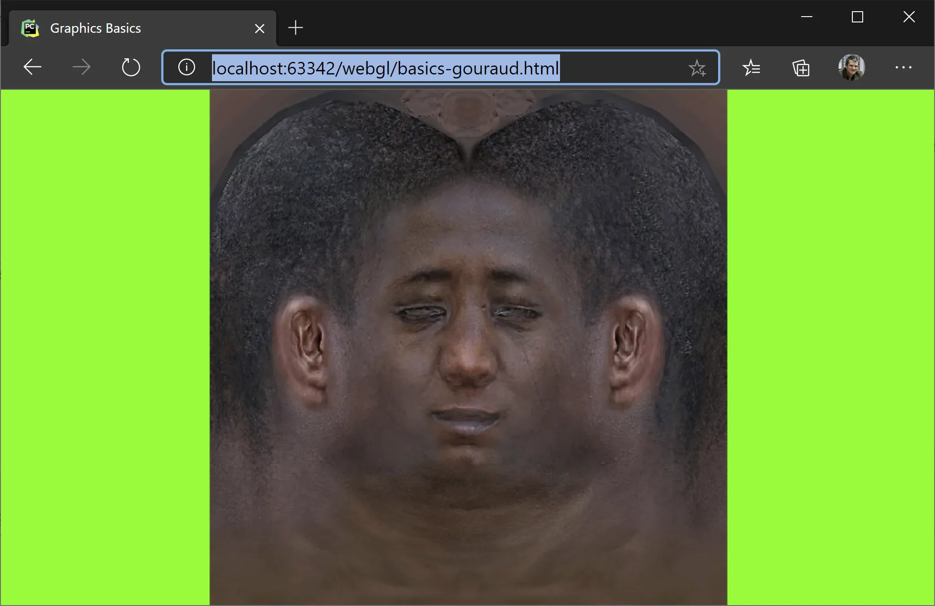Screen dimensions: 935x606
Task: Close the Graphics Basics tab
Action: [x=260, y=29]
